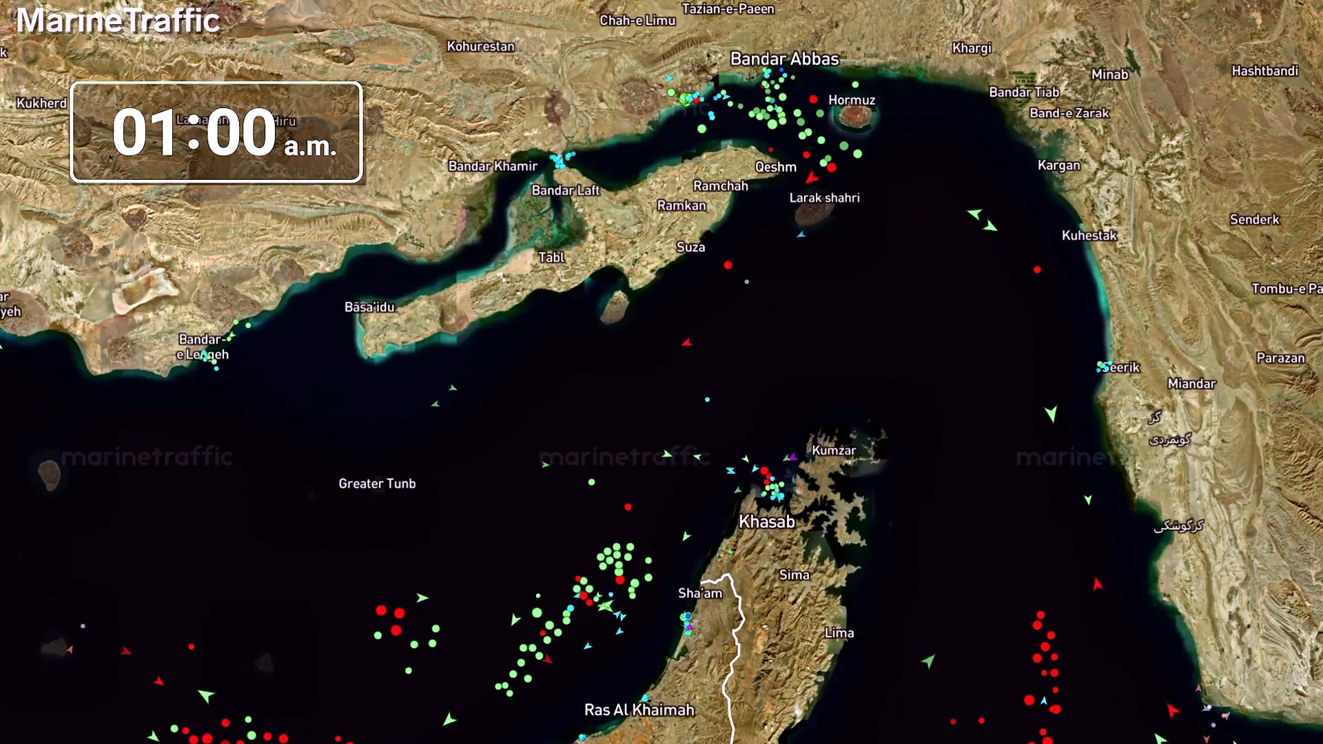Click the Ramkan label
This screenshot has width=1323, height=744.
point(681,205)
